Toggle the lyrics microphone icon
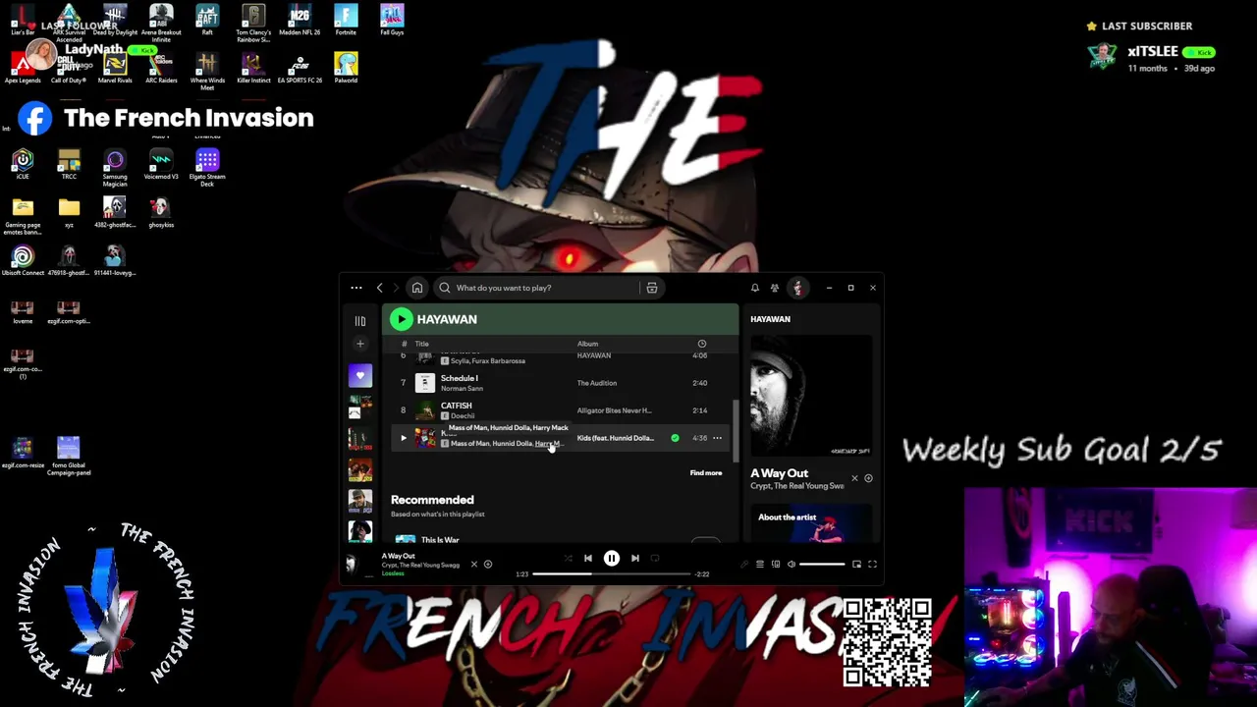The height and width of the screenshot is (707, 1257). pyautogui.click(x=743, y=565)
